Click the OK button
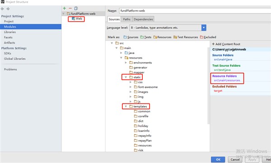 point(218,159)
